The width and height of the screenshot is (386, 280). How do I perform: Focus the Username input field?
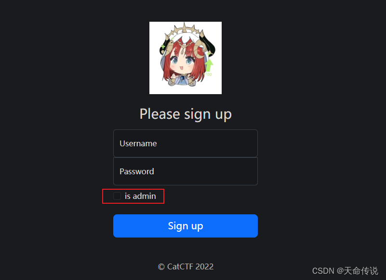pos(186,143)
